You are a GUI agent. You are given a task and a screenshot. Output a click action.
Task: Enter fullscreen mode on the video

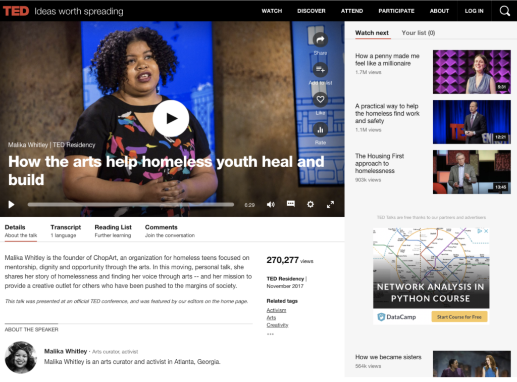coord(330,204)
